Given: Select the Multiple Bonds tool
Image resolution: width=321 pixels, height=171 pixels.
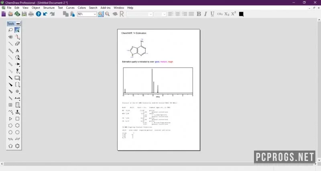Looking at the screenshot, I should click(x=10, y=51).
